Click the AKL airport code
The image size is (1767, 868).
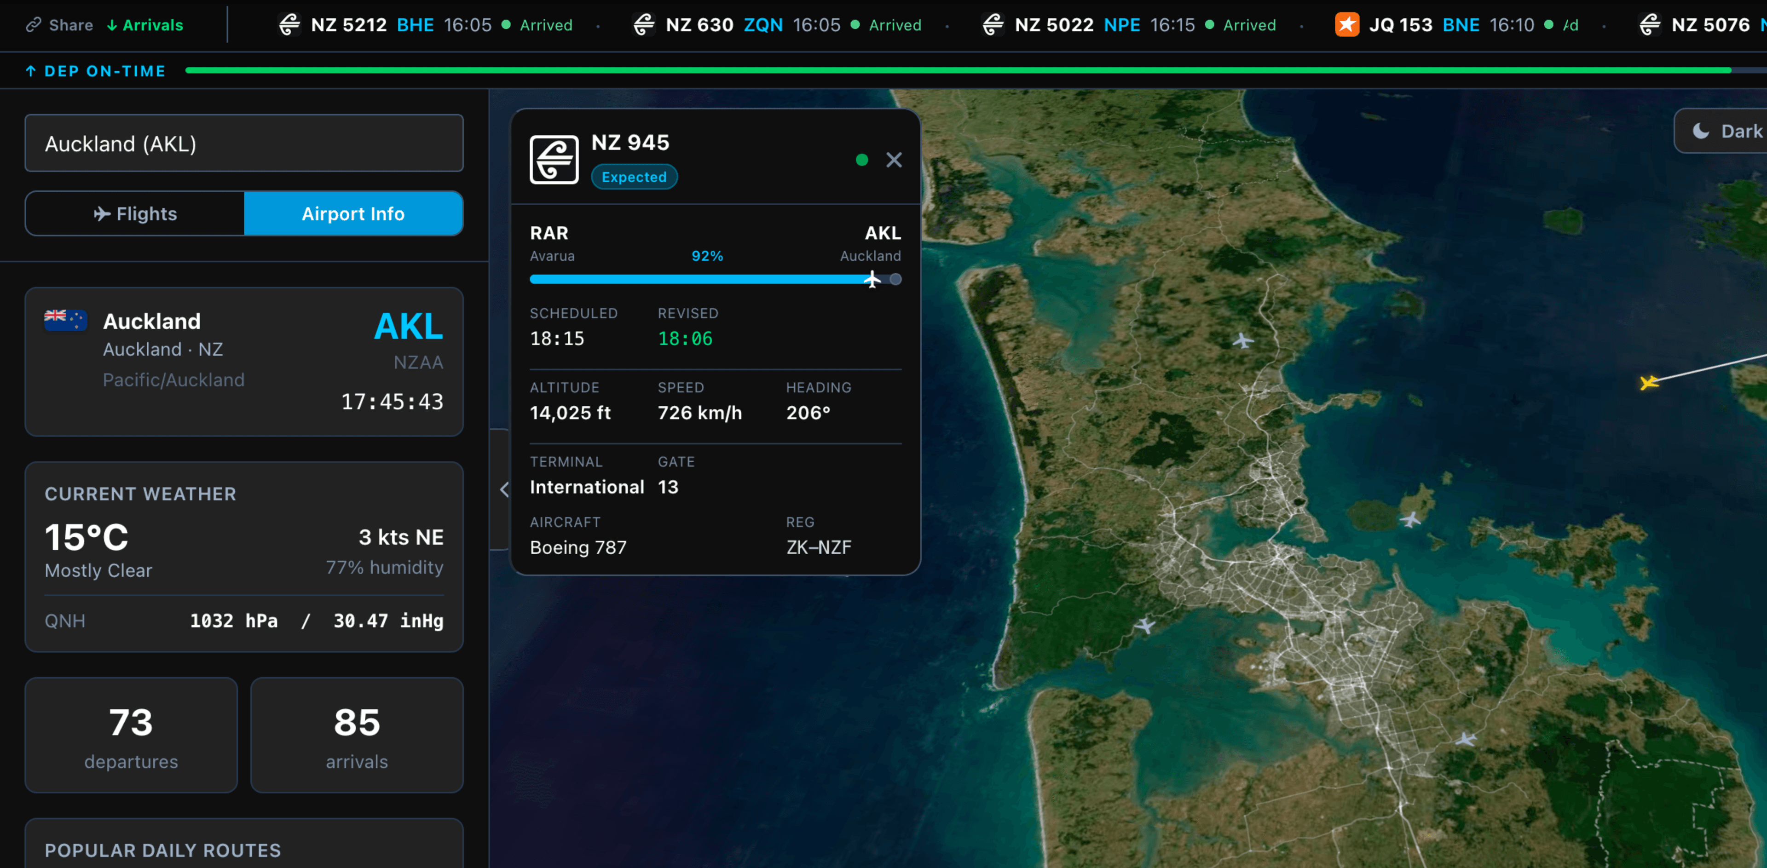408,326
